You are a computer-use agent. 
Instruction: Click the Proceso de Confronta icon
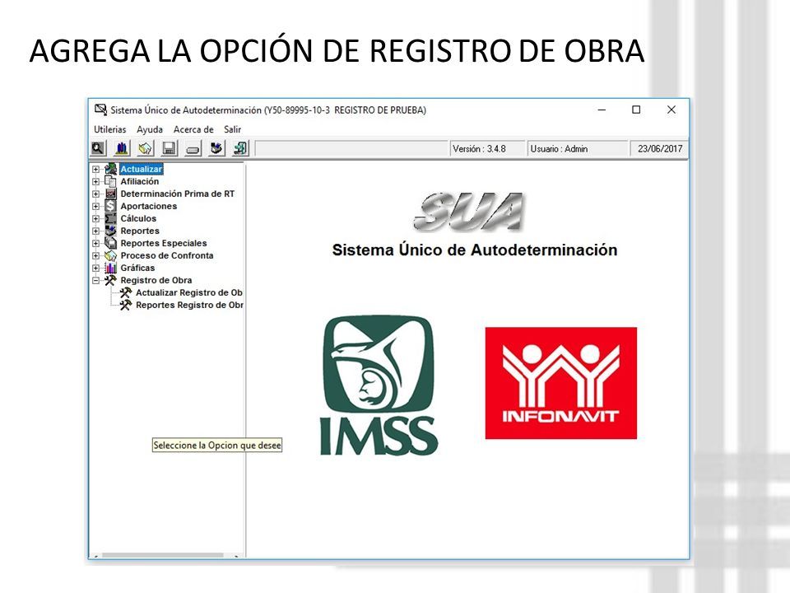click(110, 255)
